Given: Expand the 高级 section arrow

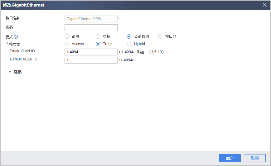Looking at the screenshot, I should pyautogui.click(x=10, y=72).
